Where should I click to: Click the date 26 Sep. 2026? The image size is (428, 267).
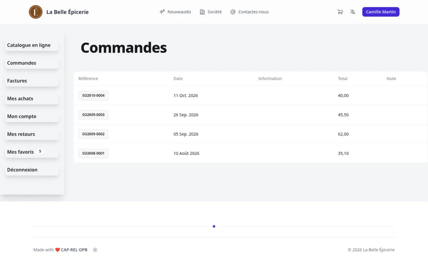(186, 115)
